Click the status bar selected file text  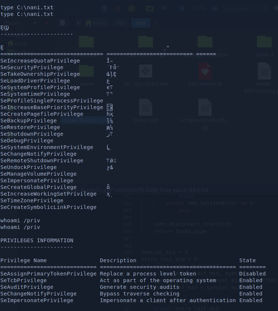pos(136,190)
